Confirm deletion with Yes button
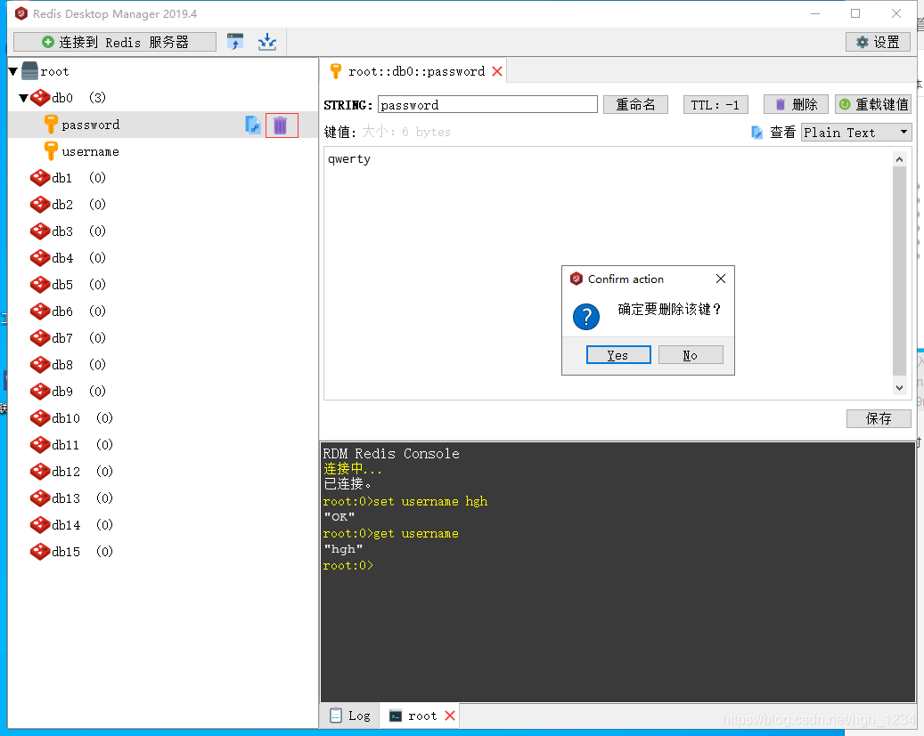This screenshot has height=736, width=924. click(618, 355)
